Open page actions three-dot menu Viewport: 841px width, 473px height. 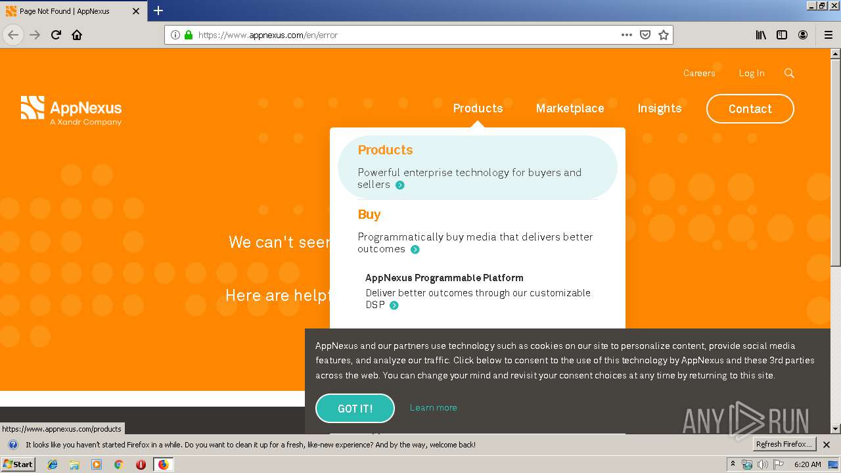point(627,35)
